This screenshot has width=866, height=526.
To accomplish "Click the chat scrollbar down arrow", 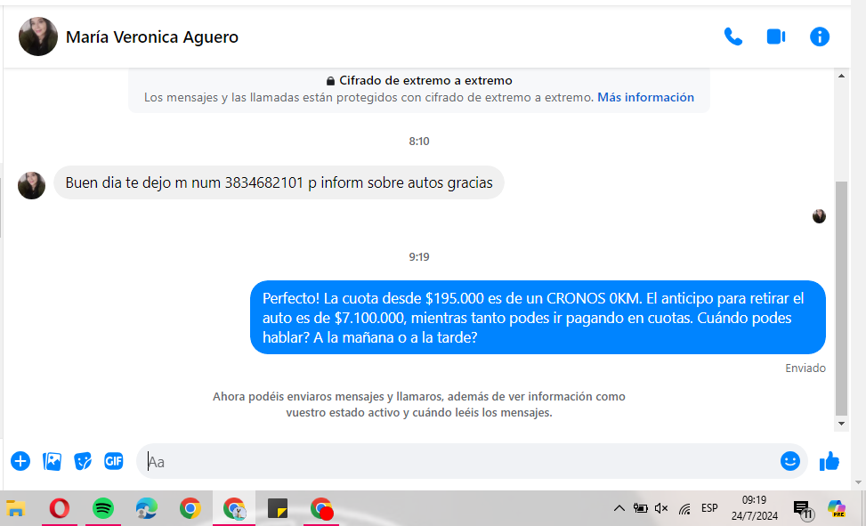I will (841, 424).
